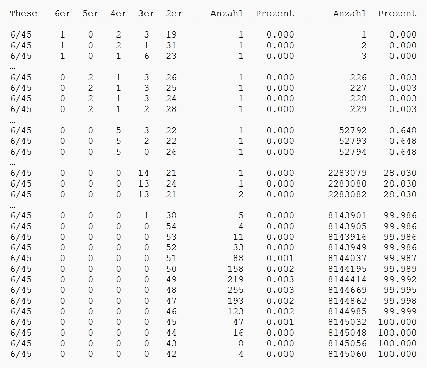
Task: Select the final cumulative count 8145060
Action: [347, 354]
